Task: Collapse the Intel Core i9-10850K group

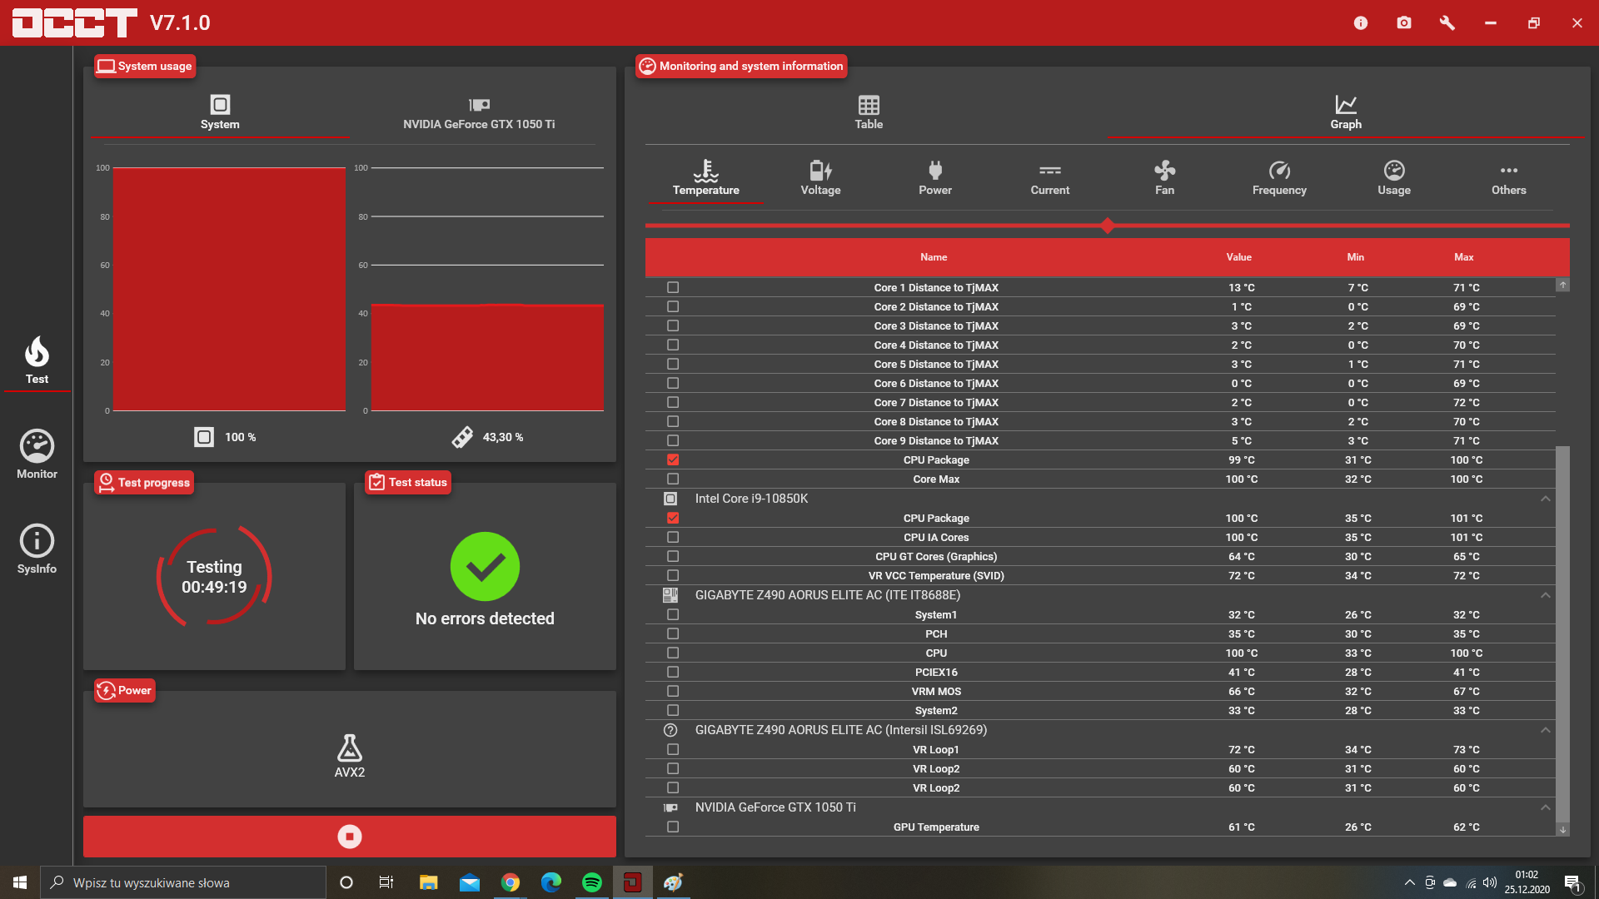Action: pos(1545,499)
